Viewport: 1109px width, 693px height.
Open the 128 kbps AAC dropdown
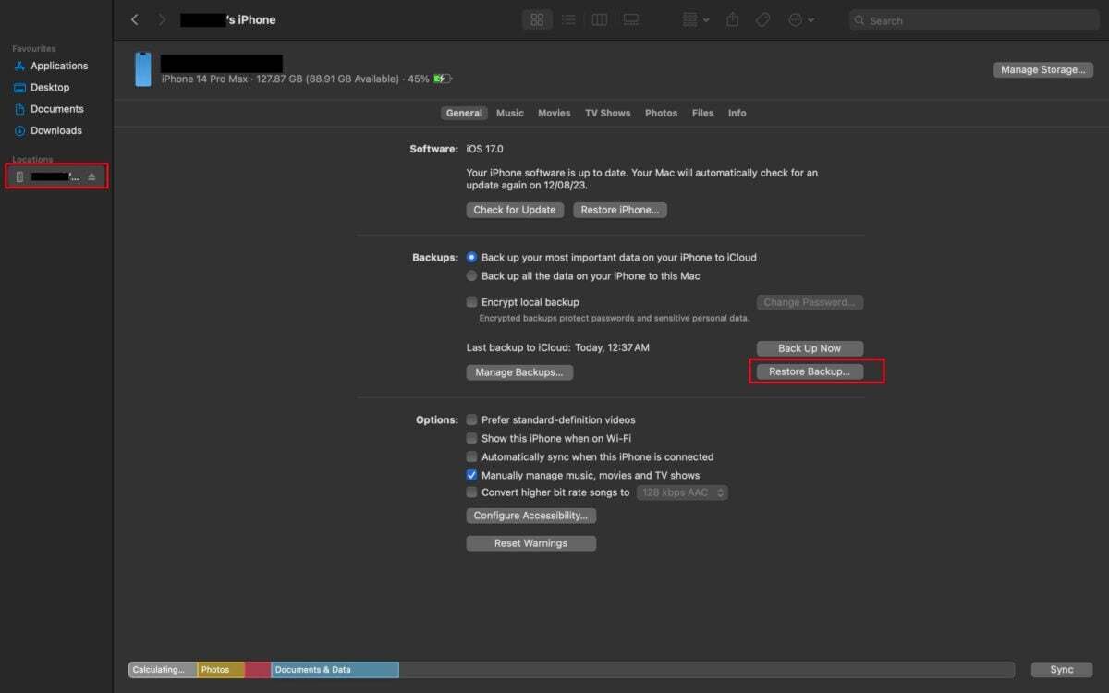[x=682, y=492]
